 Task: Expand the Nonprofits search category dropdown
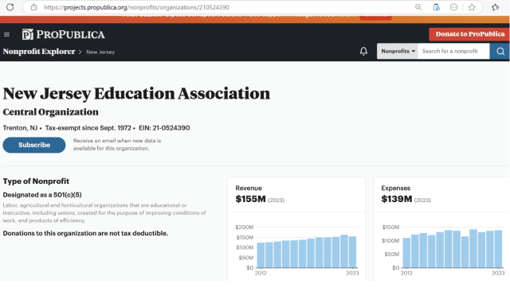(398, 51)
